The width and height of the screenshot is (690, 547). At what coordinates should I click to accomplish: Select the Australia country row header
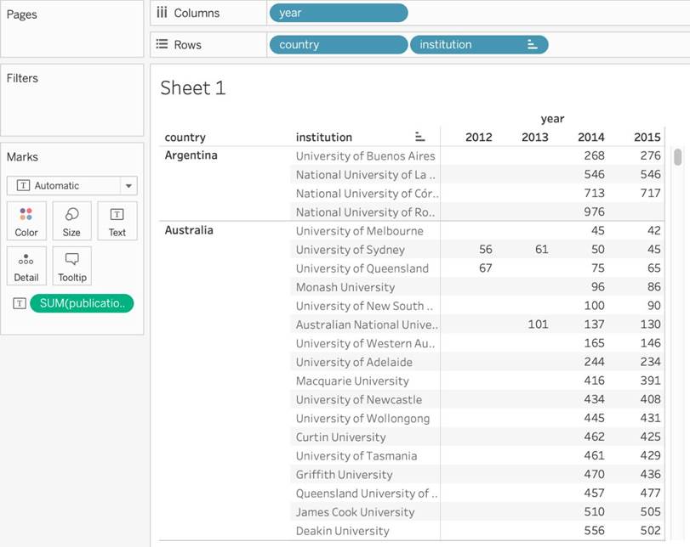[x=189, y=230]
